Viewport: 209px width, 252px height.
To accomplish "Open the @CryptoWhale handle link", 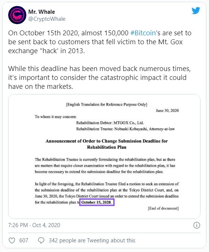I will (47, 19).
